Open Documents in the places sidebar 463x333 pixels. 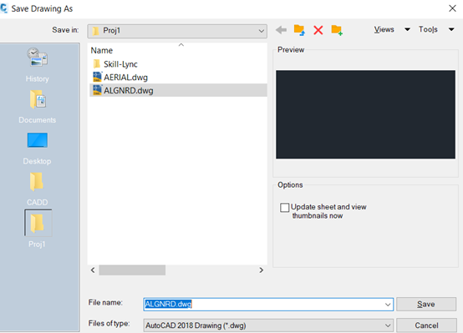point(38,107)
